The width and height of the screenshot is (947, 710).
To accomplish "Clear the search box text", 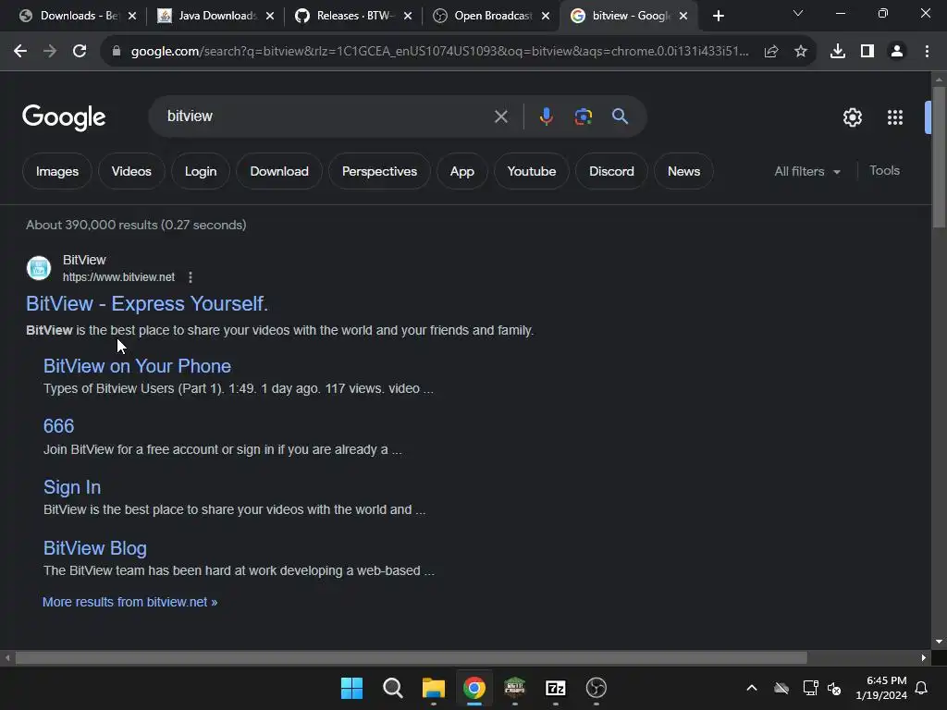I will (500, 116).
